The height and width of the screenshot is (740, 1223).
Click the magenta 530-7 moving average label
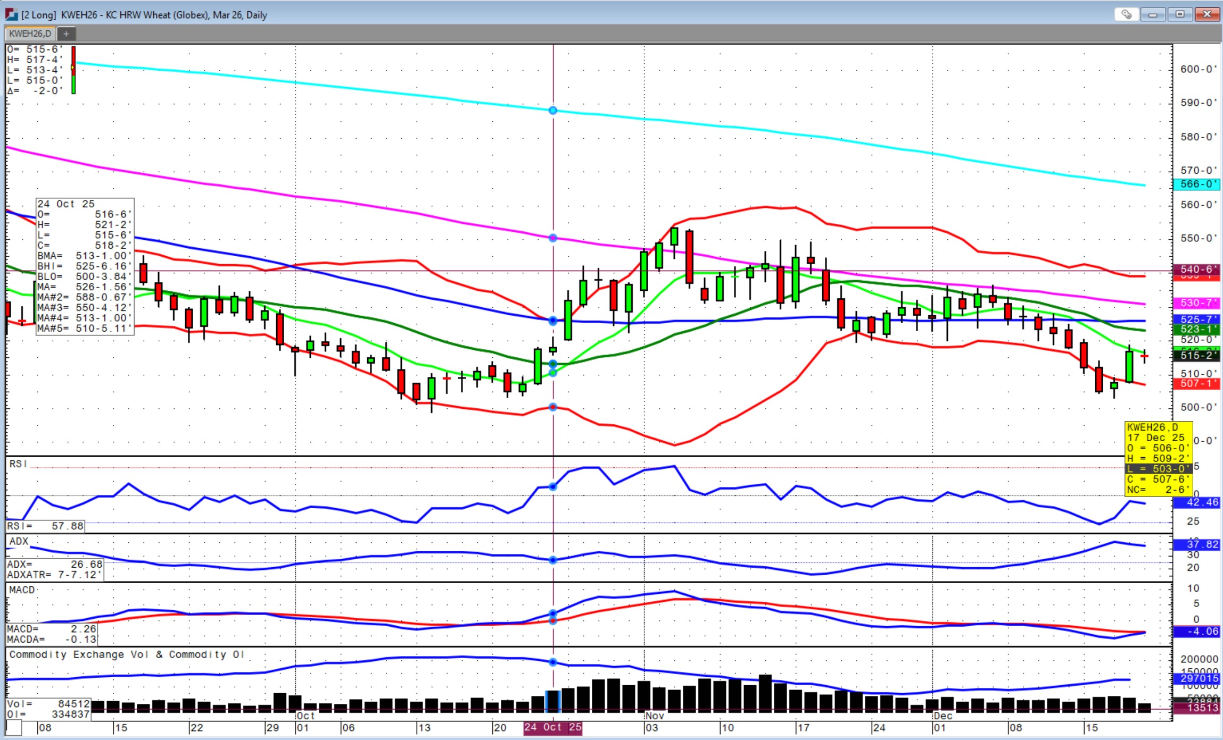pyautogui.click(x=1196, y=303)
